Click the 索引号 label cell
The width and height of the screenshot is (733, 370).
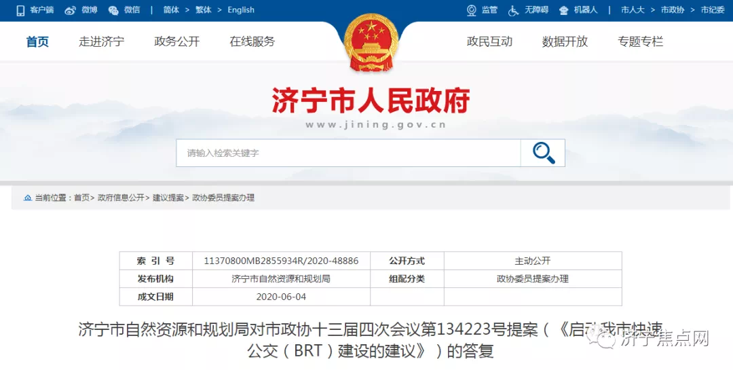point(155,261)
